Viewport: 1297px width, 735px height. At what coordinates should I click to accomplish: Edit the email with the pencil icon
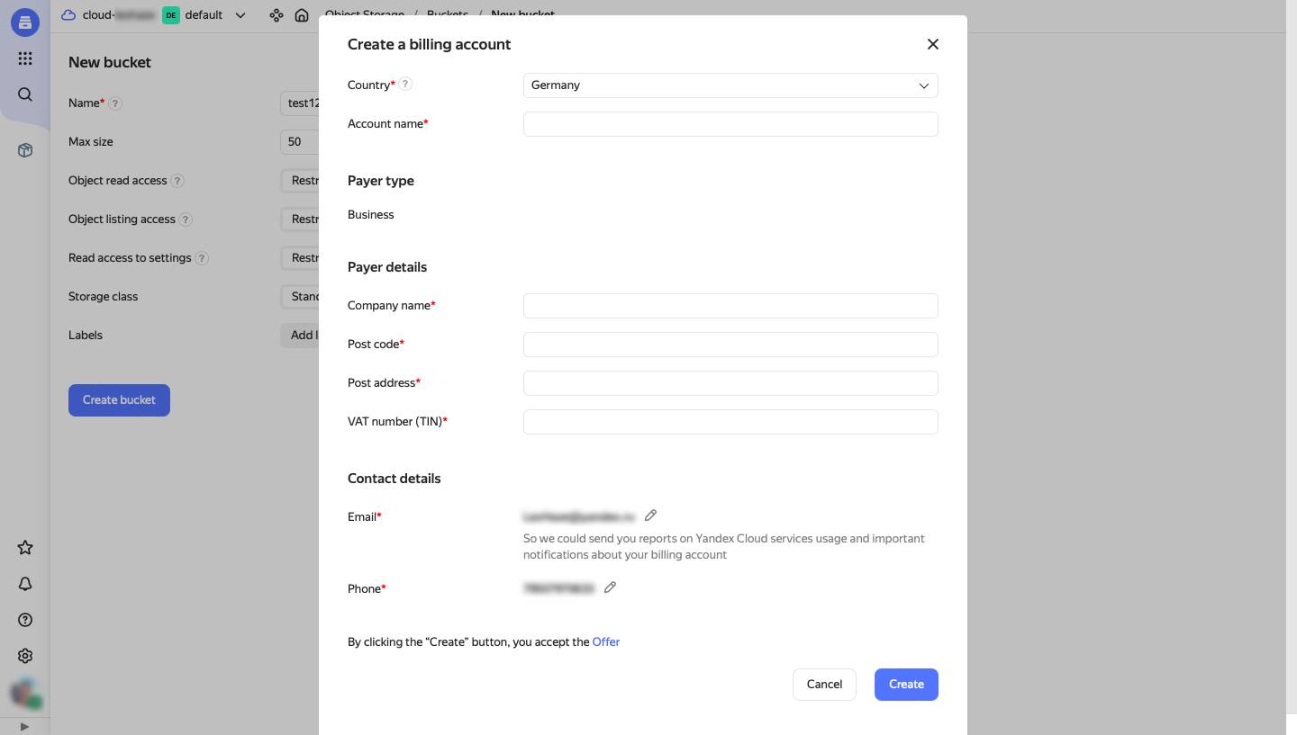(x=650, y=515)
